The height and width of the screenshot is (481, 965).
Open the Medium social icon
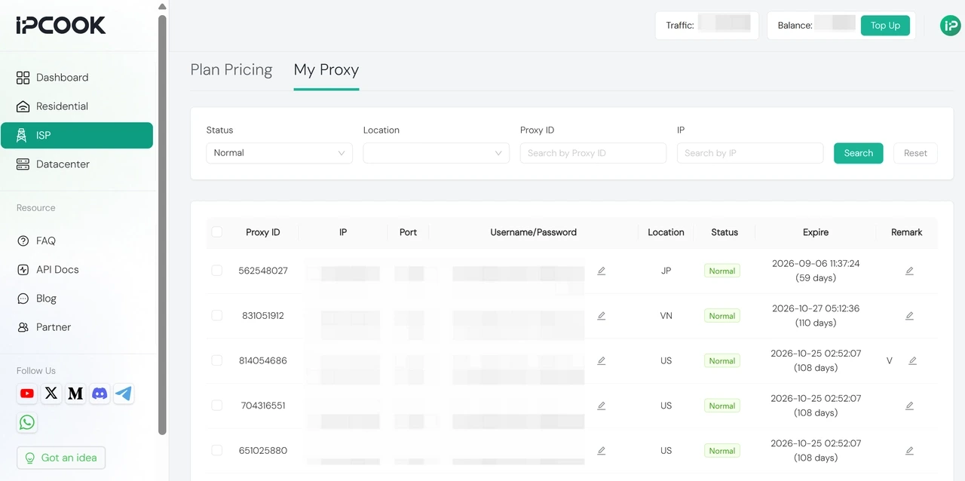tap(75, 394)
